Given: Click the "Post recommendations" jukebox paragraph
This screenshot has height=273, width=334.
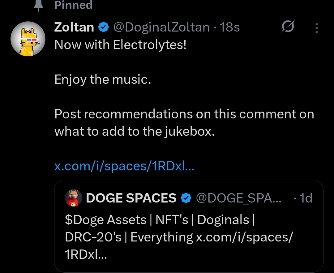Looking at the screenshot, I should pos(184,123).
